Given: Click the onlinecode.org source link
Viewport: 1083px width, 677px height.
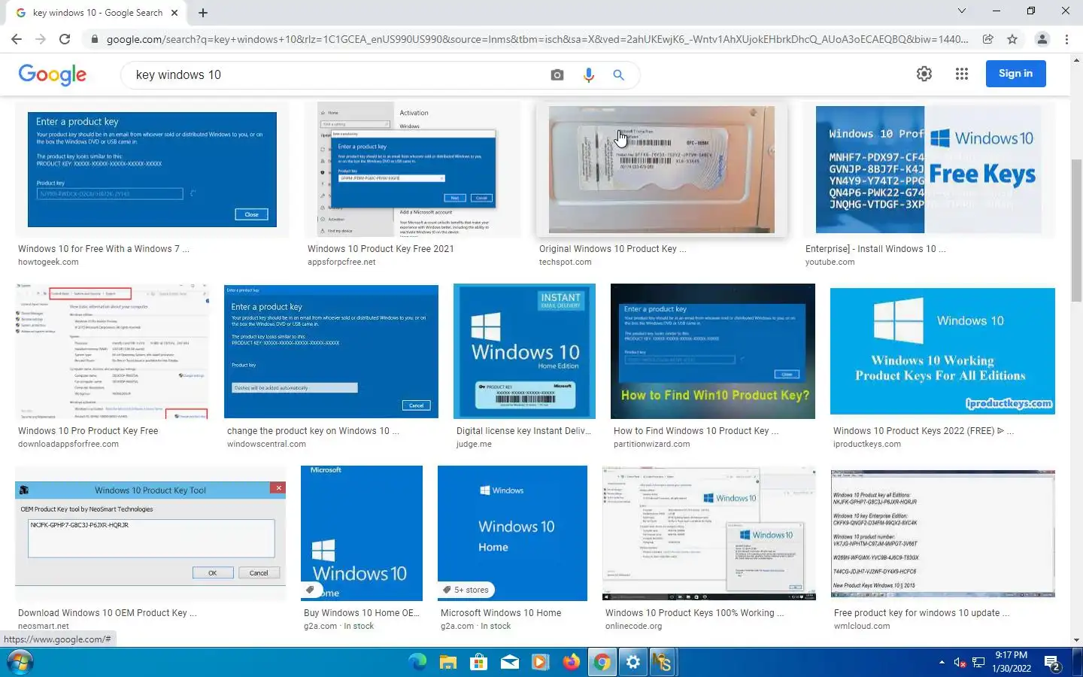Looking at the screenshot, I should point(633,627).
